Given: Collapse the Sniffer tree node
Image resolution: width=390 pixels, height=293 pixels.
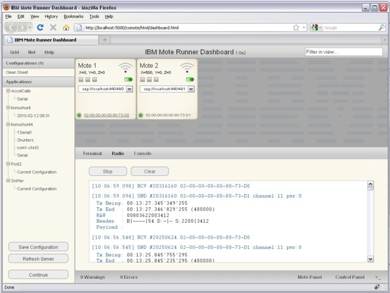Looking at the screenshot, I should [8, 181].
